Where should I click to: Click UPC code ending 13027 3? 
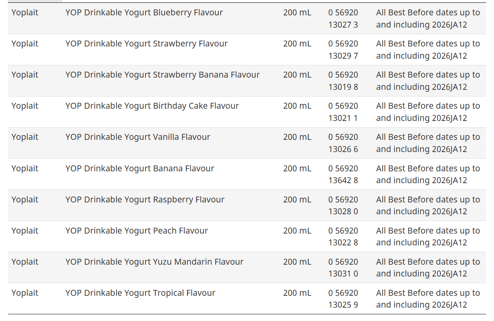(x=343, y=19)
